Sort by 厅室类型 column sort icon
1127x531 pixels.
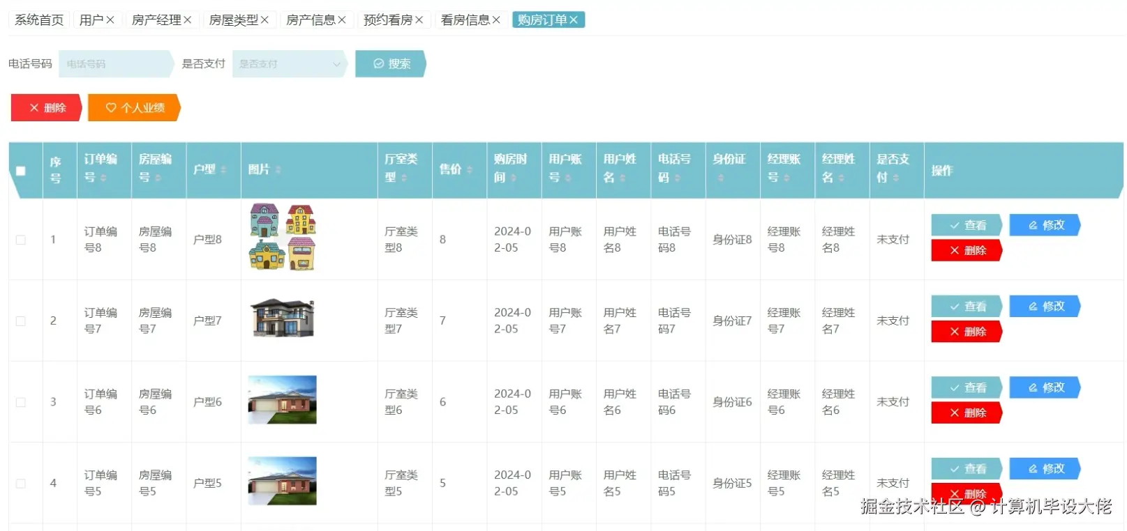pyautogui.click(x=403, y=178)
